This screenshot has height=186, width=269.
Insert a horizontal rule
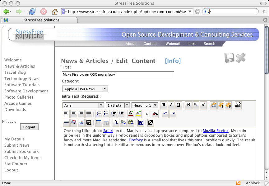coord(66,122)
